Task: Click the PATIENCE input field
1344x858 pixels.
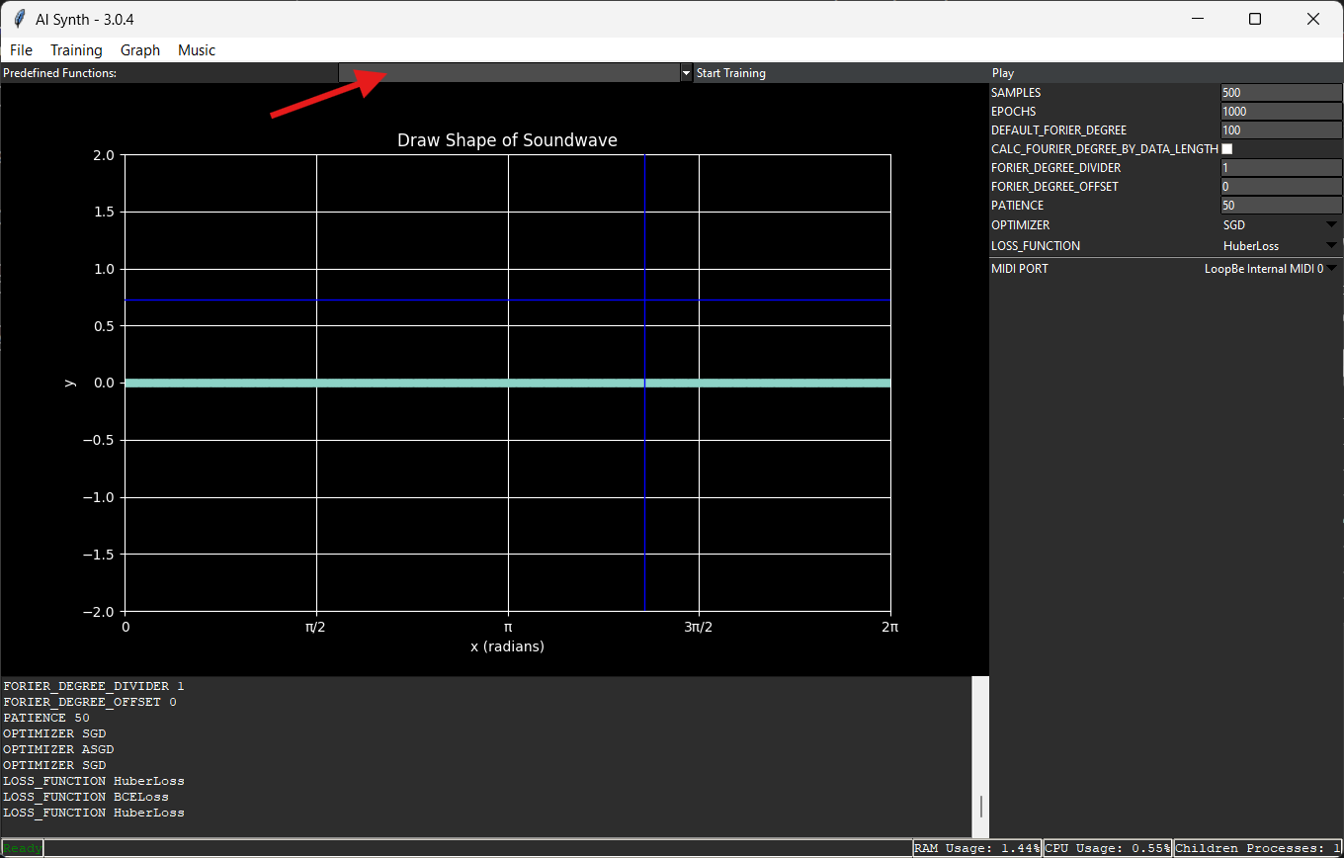Action: (x=1282, y=206)
